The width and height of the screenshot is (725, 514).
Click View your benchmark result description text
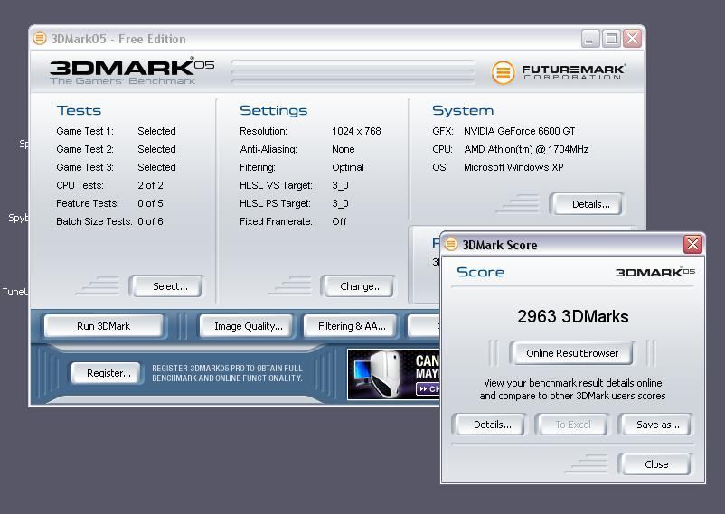click(572, 389)
